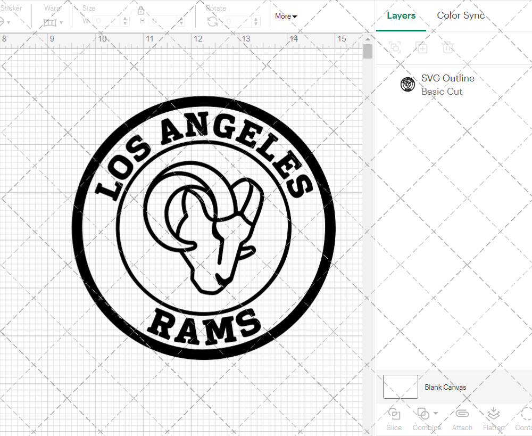Click the Slice tool

click(x=394, y=419)
